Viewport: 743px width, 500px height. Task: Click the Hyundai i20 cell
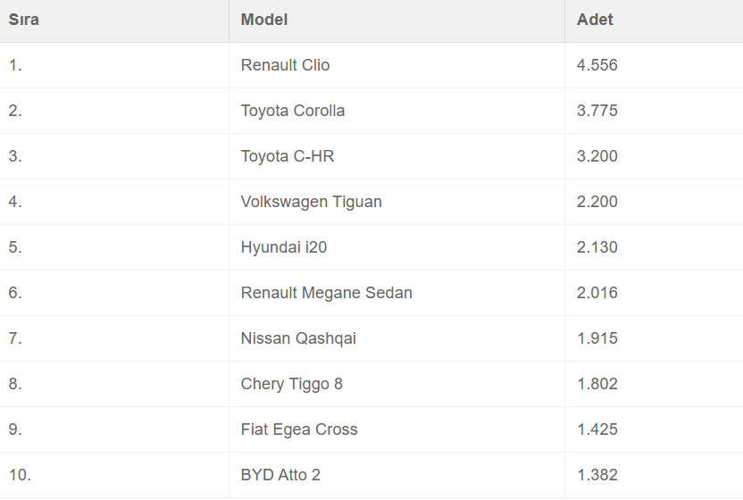point(283,247)
